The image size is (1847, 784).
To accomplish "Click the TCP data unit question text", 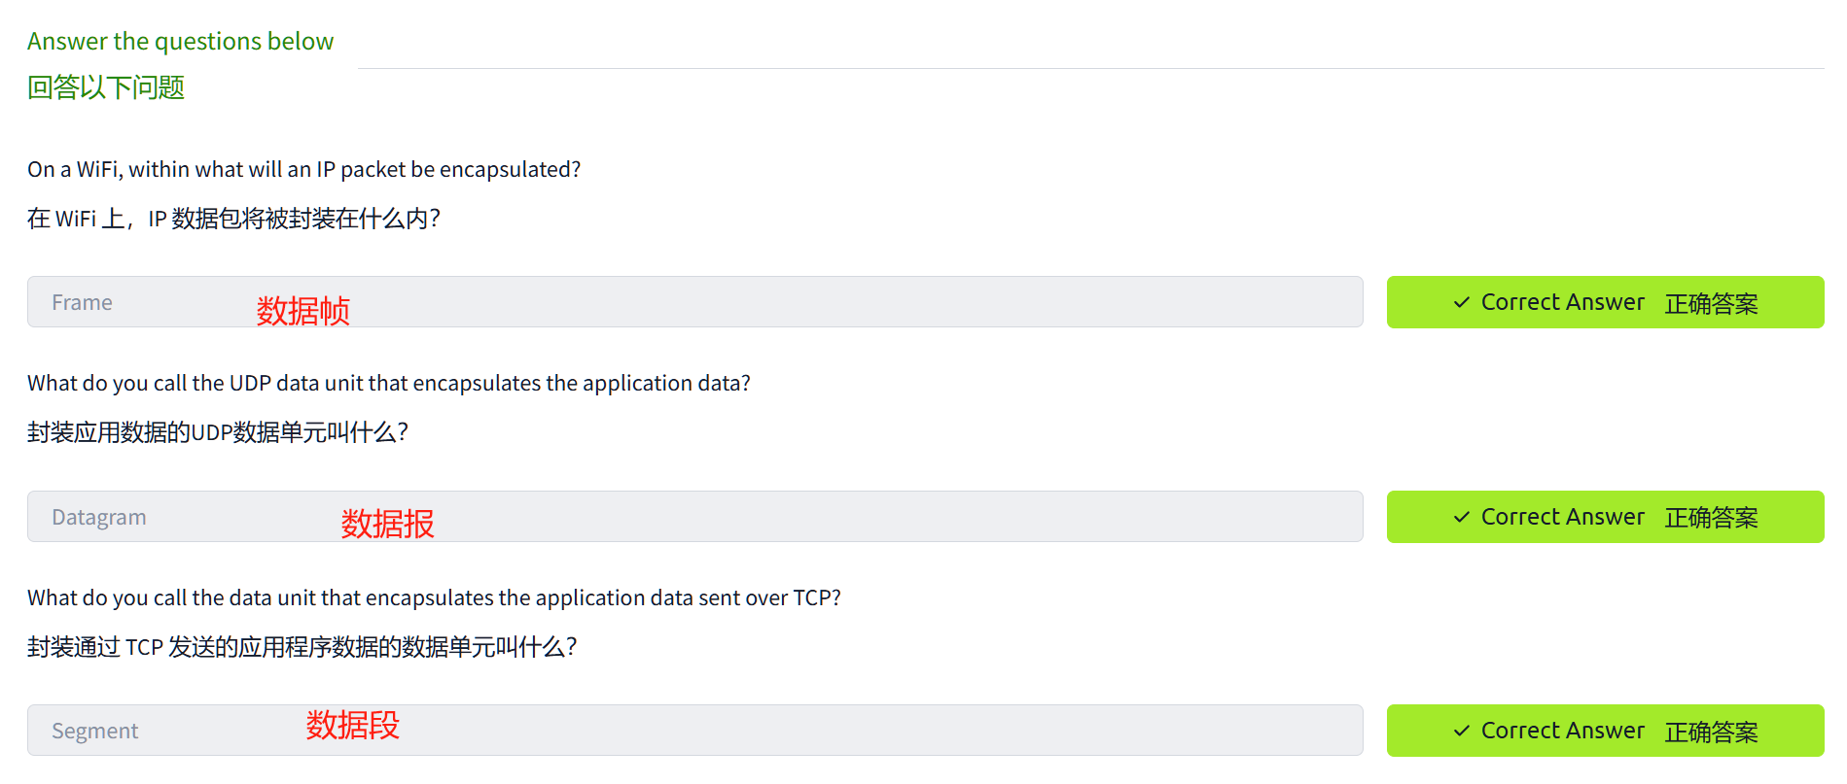I will pos(434,598).
